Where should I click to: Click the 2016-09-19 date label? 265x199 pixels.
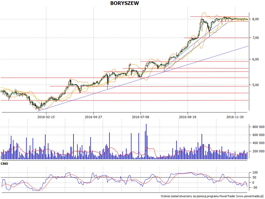188,117
